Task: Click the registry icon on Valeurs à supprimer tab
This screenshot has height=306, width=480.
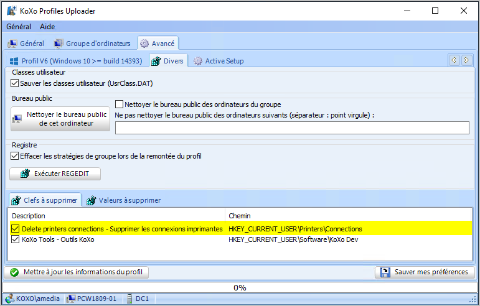Action: (x=92, y=200)
